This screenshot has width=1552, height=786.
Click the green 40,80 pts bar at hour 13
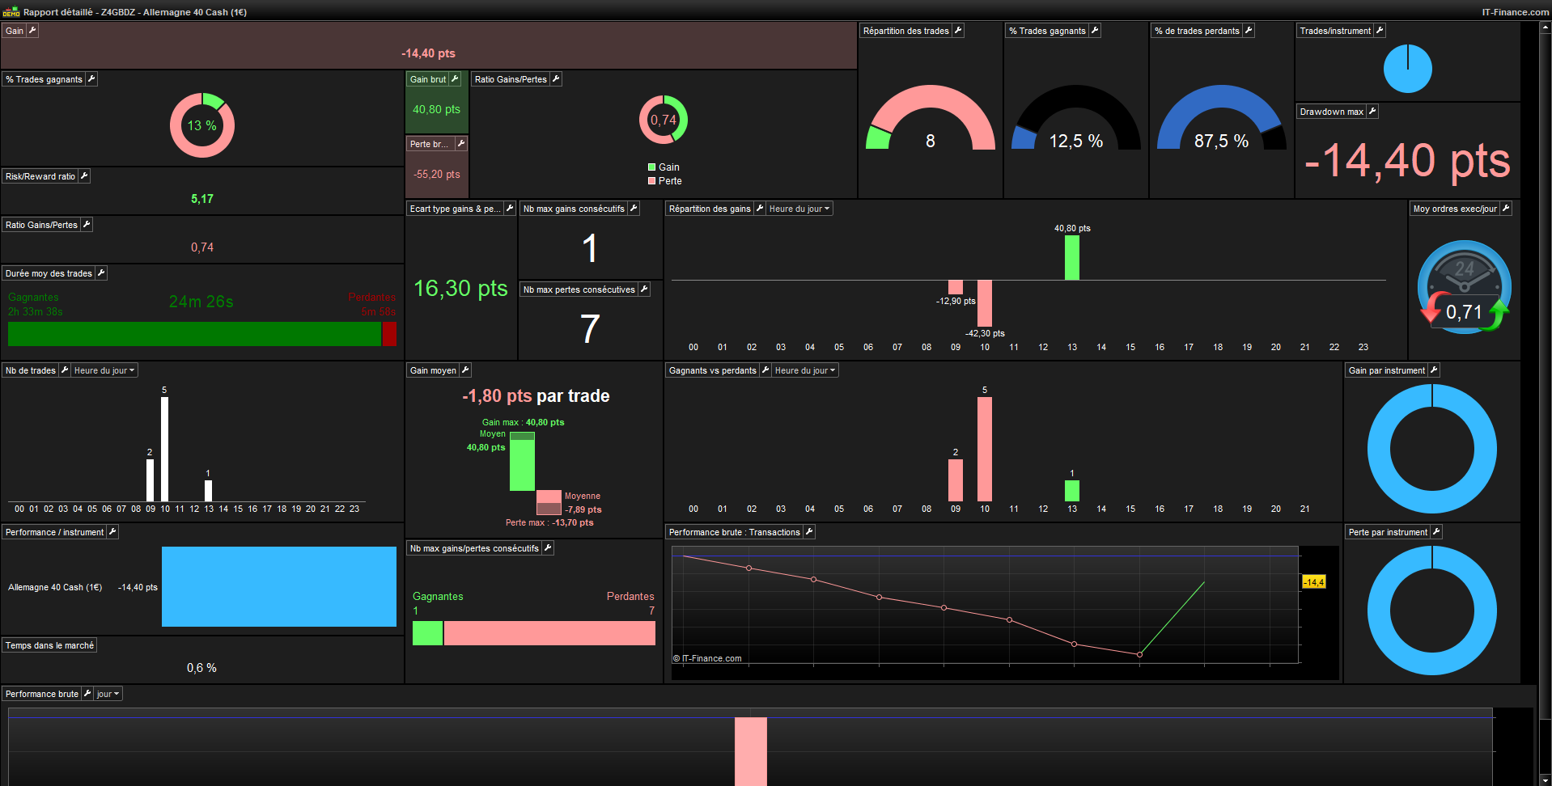1072,257
